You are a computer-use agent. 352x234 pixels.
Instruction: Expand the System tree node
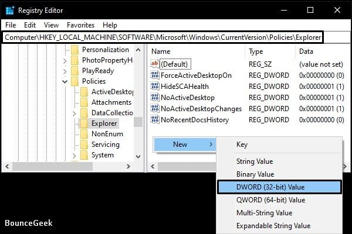click(x=75, y=156)
